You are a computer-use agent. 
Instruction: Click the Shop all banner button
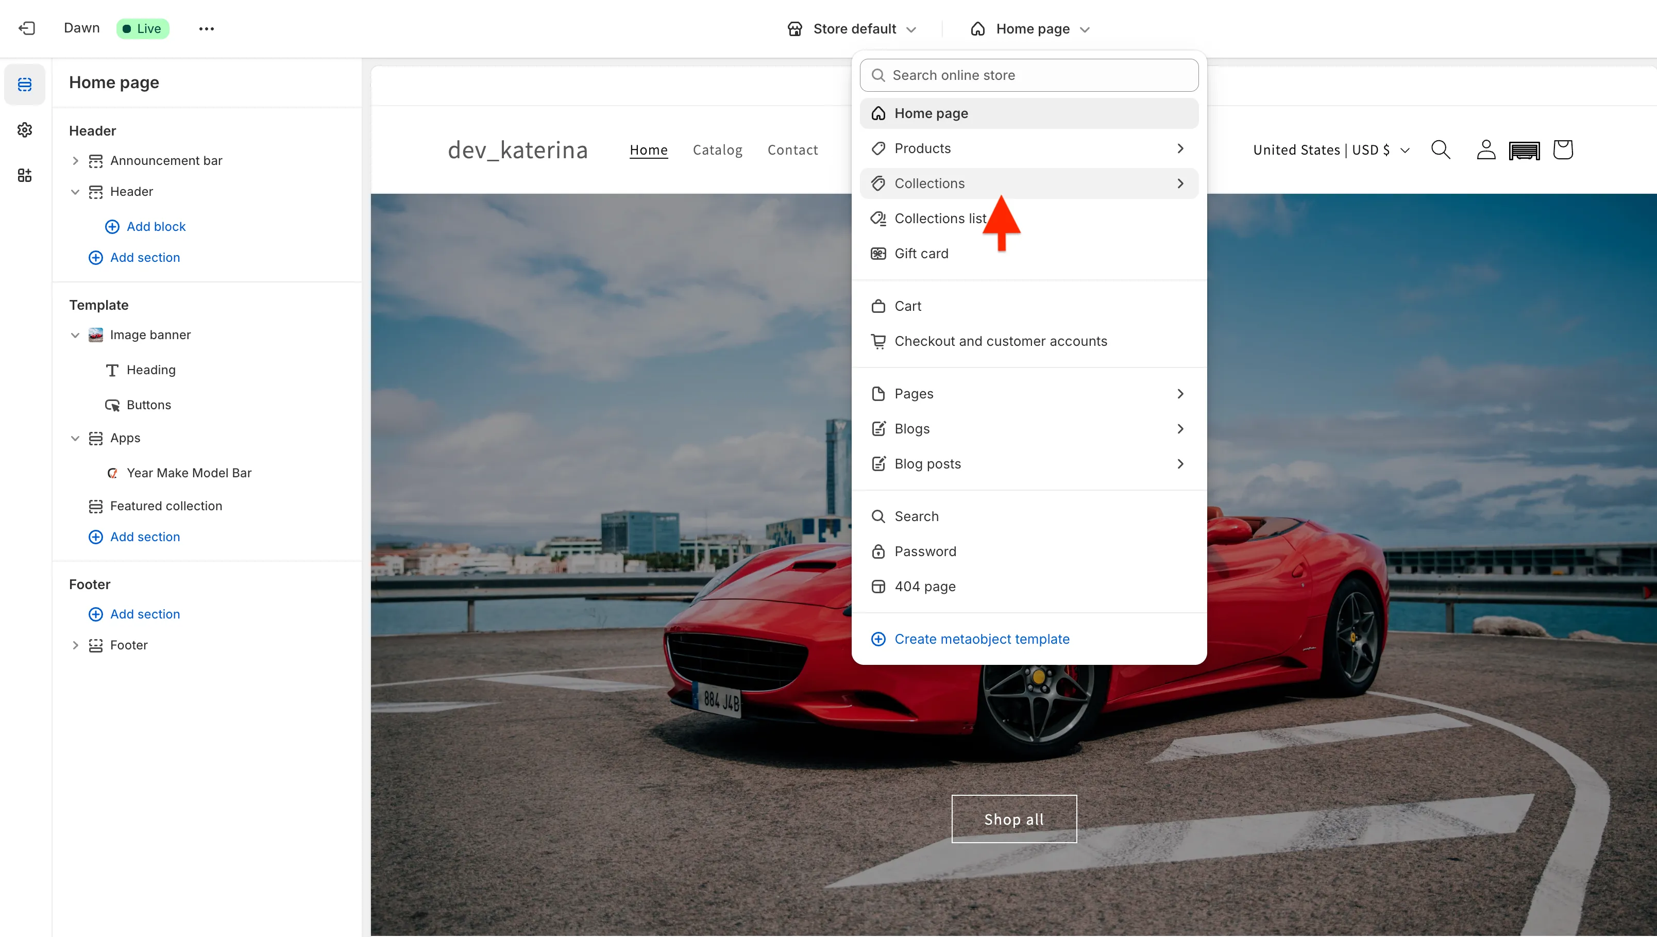(1014, 818)
